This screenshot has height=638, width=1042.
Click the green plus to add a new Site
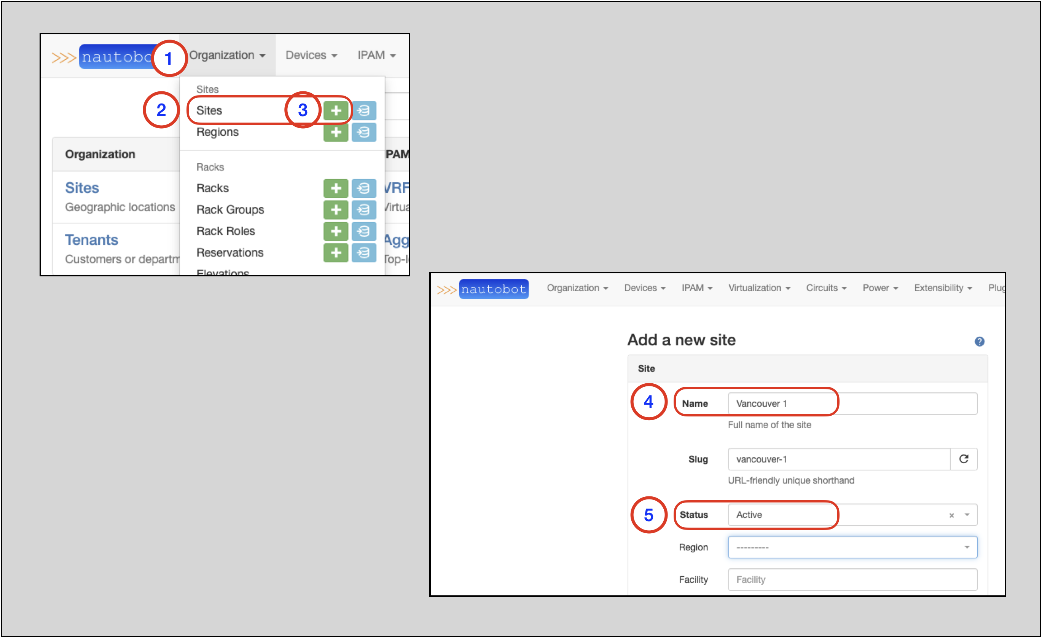coord(336,110)
